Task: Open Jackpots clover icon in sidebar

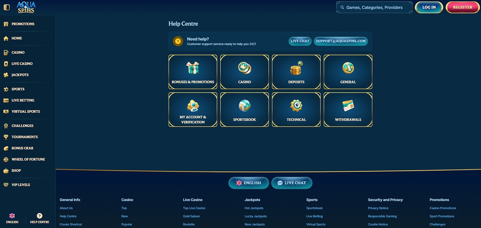Action: click(6, 75)
